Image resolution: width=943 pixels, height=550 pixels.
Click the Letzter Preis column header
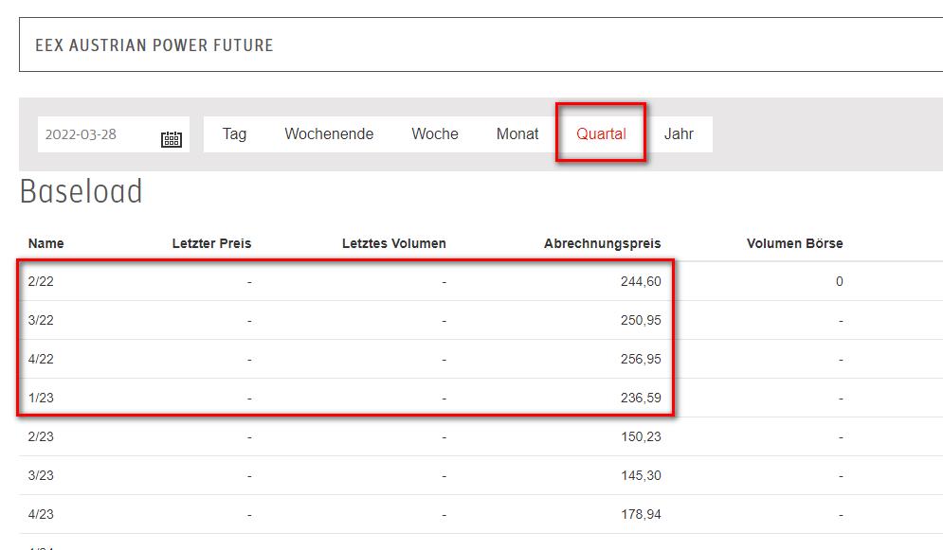(211, 244)
